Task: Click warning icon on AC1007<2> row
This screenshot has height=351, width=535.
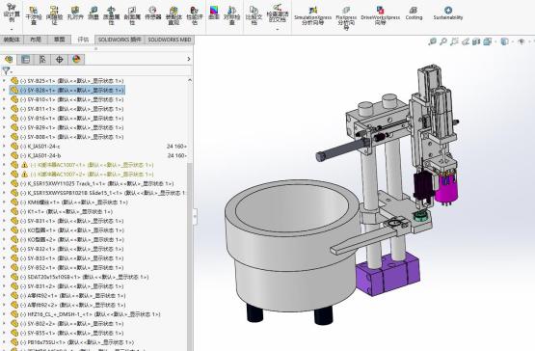Action: pyautogui.click(x=24, y=175)
